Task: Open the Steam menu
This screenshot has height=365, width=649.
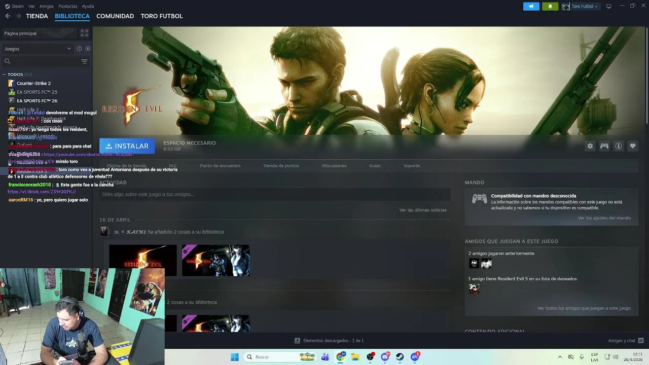Action: pos(15,6)
